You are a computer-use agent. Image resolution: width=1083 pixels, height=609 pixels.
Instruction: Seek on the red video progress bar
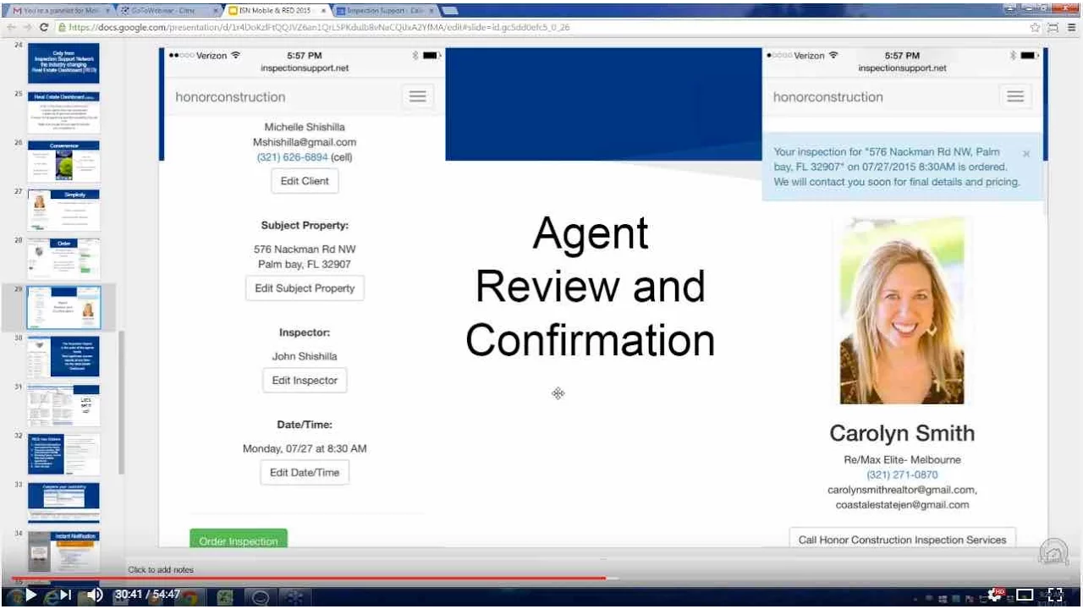309,579
